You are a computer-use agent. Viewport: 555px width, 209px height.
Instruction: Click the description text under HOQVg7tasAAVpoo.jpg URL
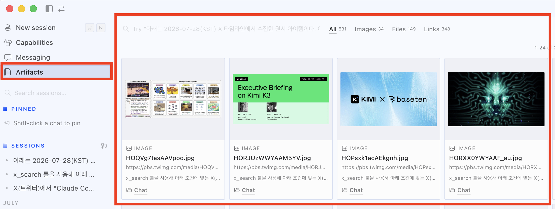click(x=173, y=178)
